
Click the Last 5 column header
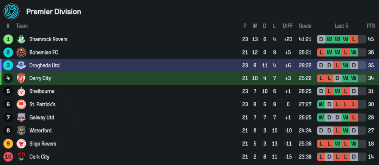click(x=341, y=26)
